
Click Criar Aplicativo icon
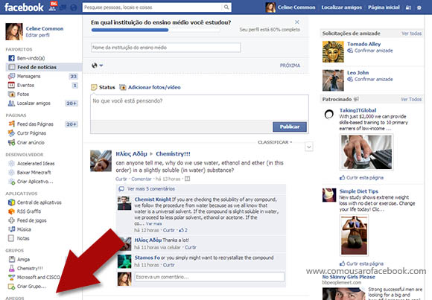point(11,182)
